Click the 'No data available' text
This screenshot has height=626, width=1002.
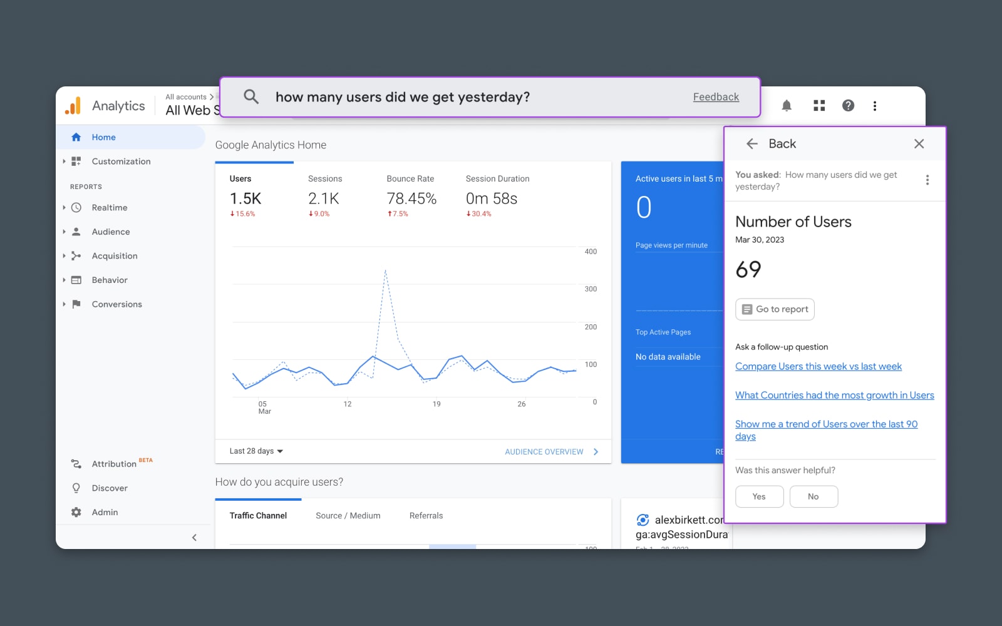tap(668, 357)
